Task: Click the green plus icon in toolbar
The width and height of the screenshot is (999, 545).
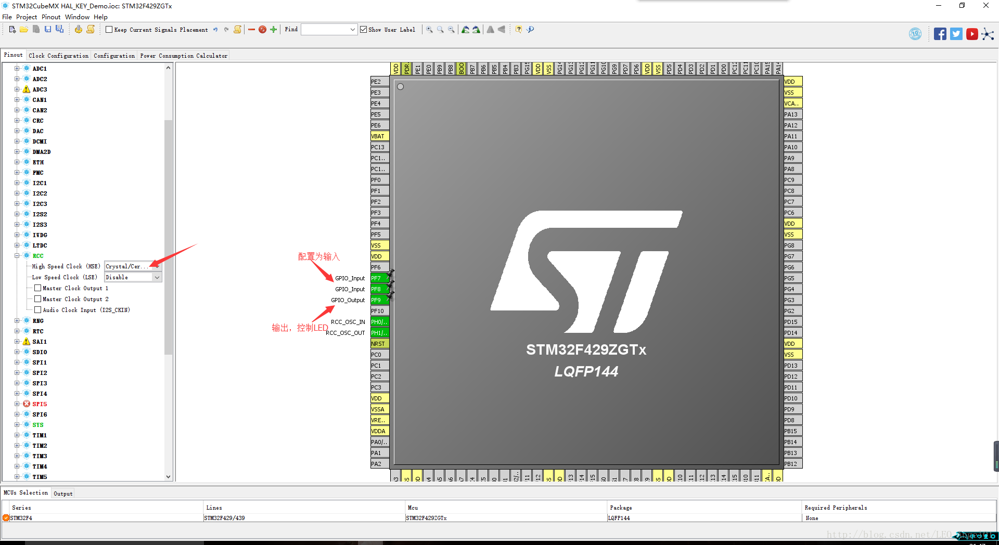Action: pyautogui.click(x=274, y=30)
